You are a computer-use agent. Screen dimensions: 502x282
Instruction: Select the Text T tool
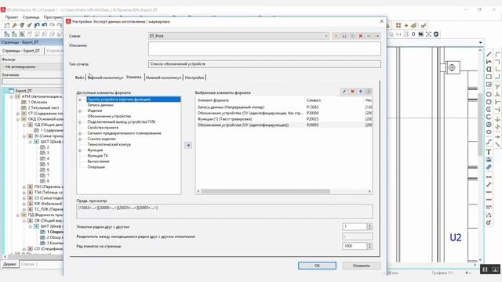coord(489,152)
